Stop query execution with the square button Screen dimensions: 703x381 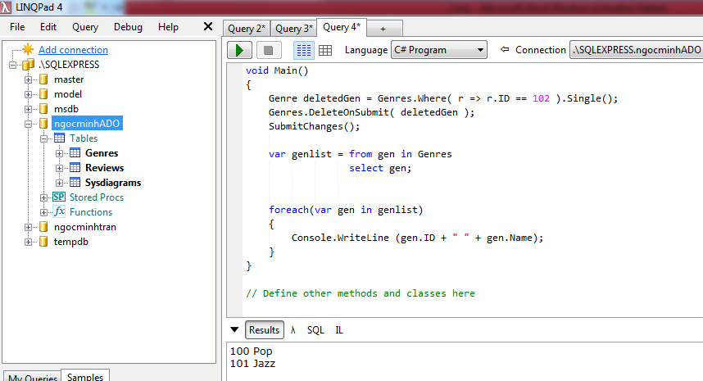269,50
